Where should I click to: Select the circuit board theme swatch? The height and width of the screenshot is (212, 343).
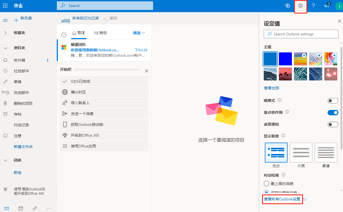click(301, 74)
